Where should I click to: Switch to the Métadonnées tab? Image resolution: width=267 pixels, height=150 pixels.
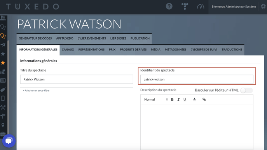[x=175, y=49]
